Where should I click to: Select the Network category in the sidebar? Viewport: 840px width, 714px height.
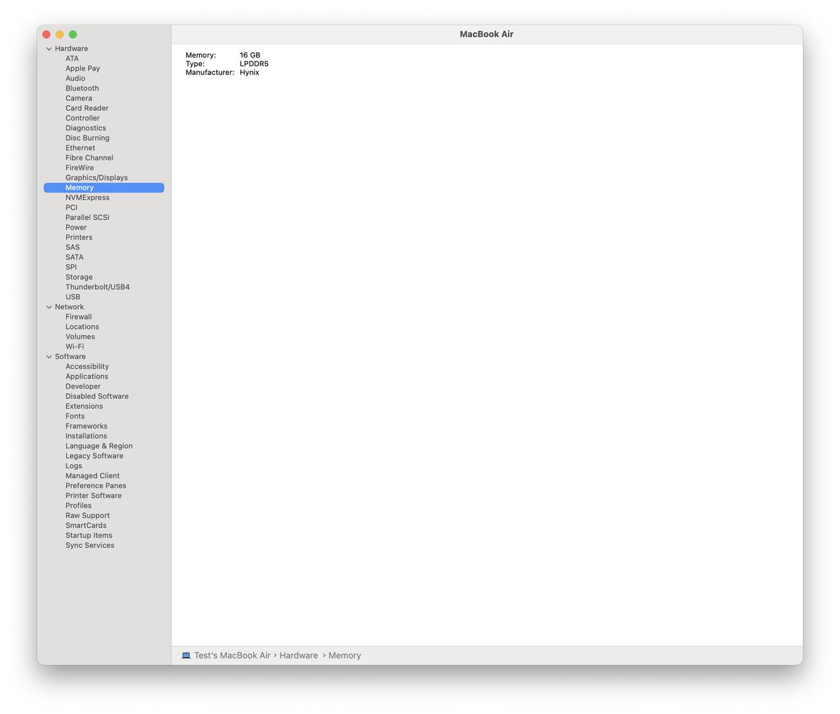pos(69,307)
